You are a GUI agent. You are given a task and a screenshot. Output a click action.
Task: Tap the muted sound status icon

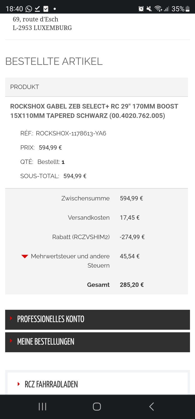click(x=149, y=9)
